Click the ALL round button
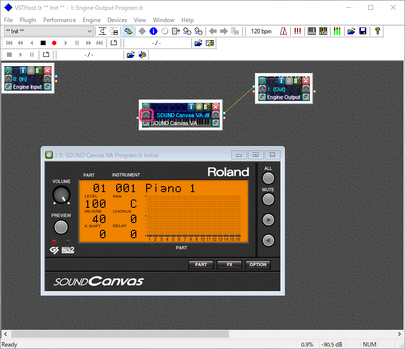The image size is (405, 349). pos(268,178)
